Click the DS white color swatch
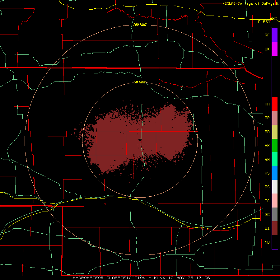This screenshot has width=280, height=280. [x=275, y=187]
